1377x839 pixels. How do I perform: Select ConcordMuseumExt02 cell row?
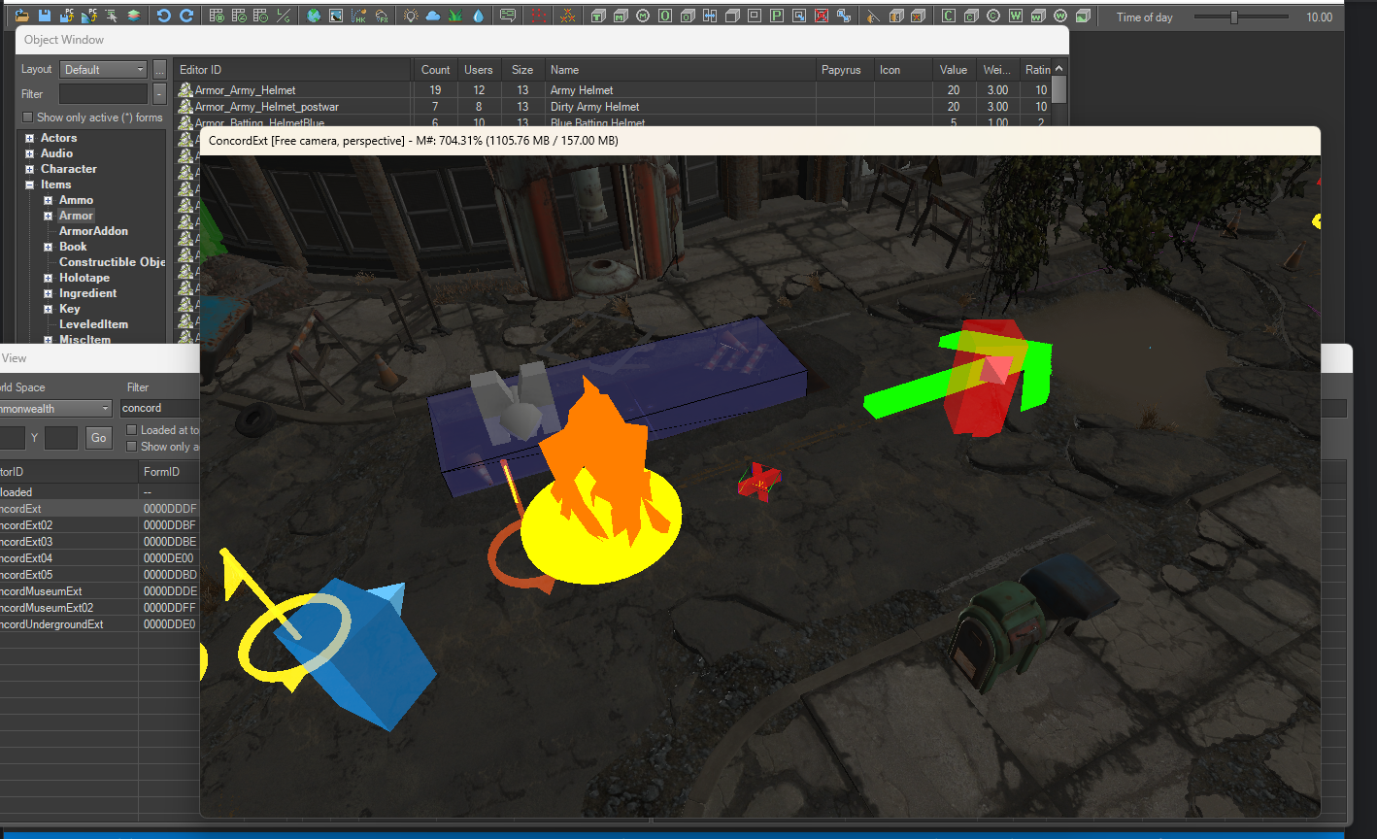click(x=99, y=608)
